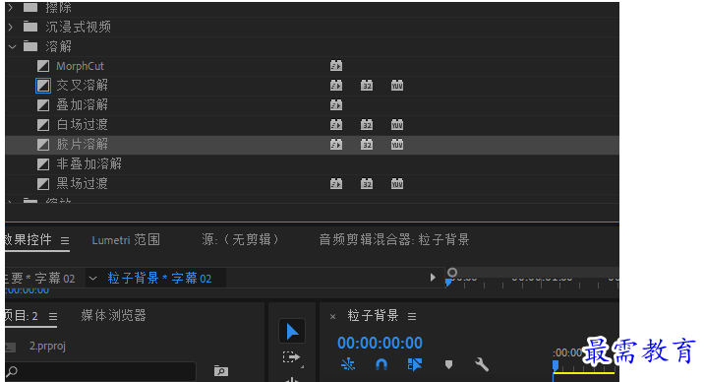This screenshot has width=704, height=382.
Task: Click the project search field
Action: point(101,372)
